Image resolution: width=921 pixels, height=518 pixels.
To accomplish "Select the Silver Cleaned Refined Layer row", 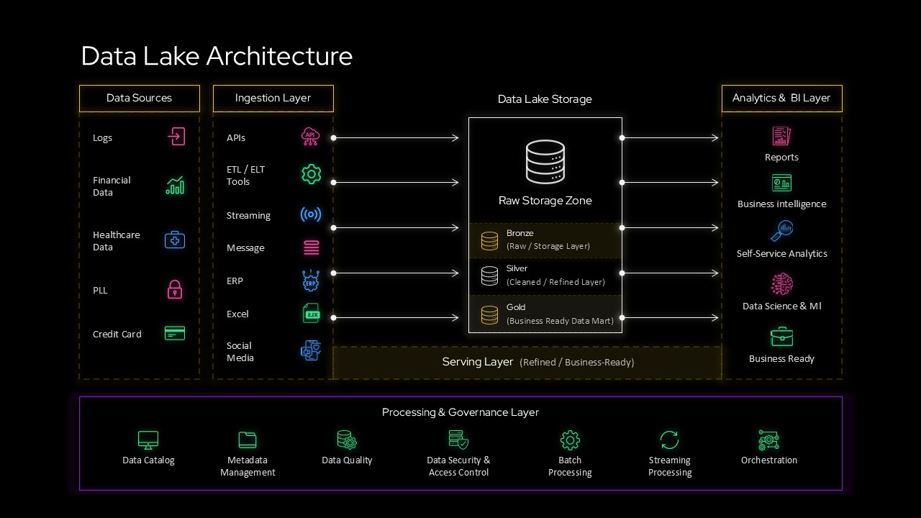I will coord(545,275).
